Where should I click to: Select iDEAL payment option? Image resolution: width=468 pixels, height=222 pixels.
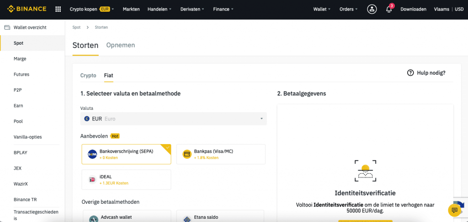126,180
